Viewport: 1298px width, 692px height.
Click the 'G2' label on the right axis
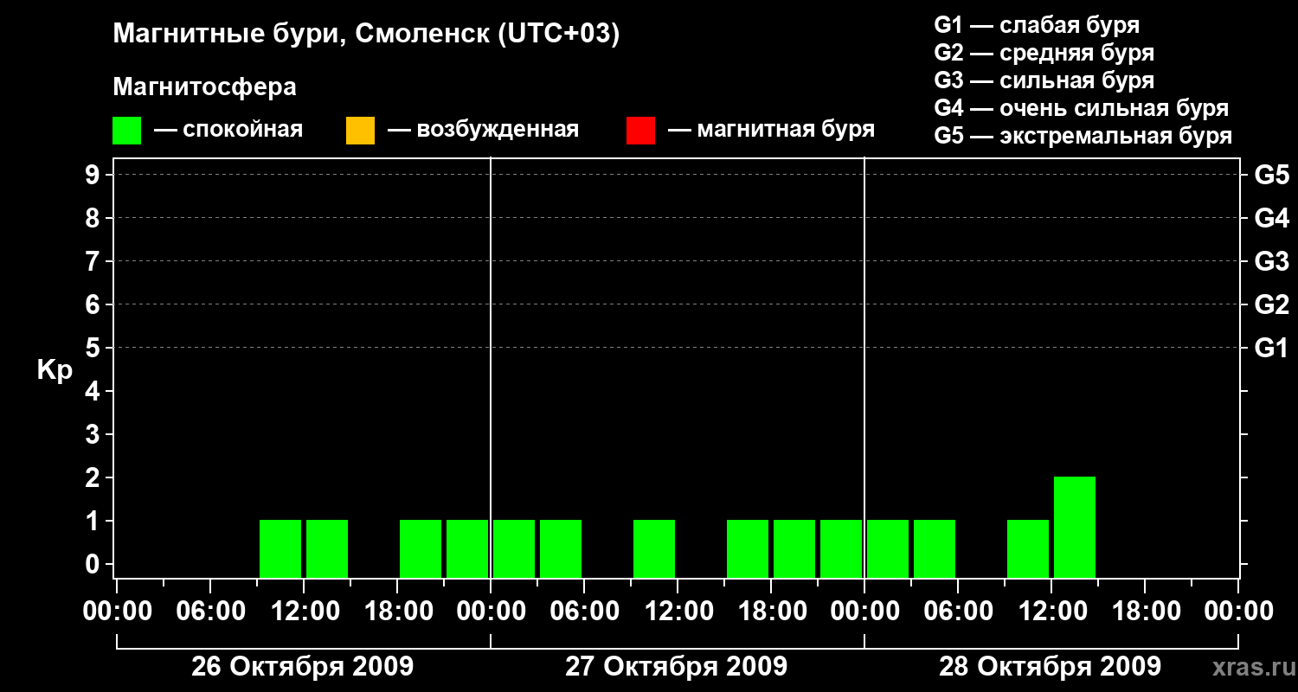(x=1271, y=304)
